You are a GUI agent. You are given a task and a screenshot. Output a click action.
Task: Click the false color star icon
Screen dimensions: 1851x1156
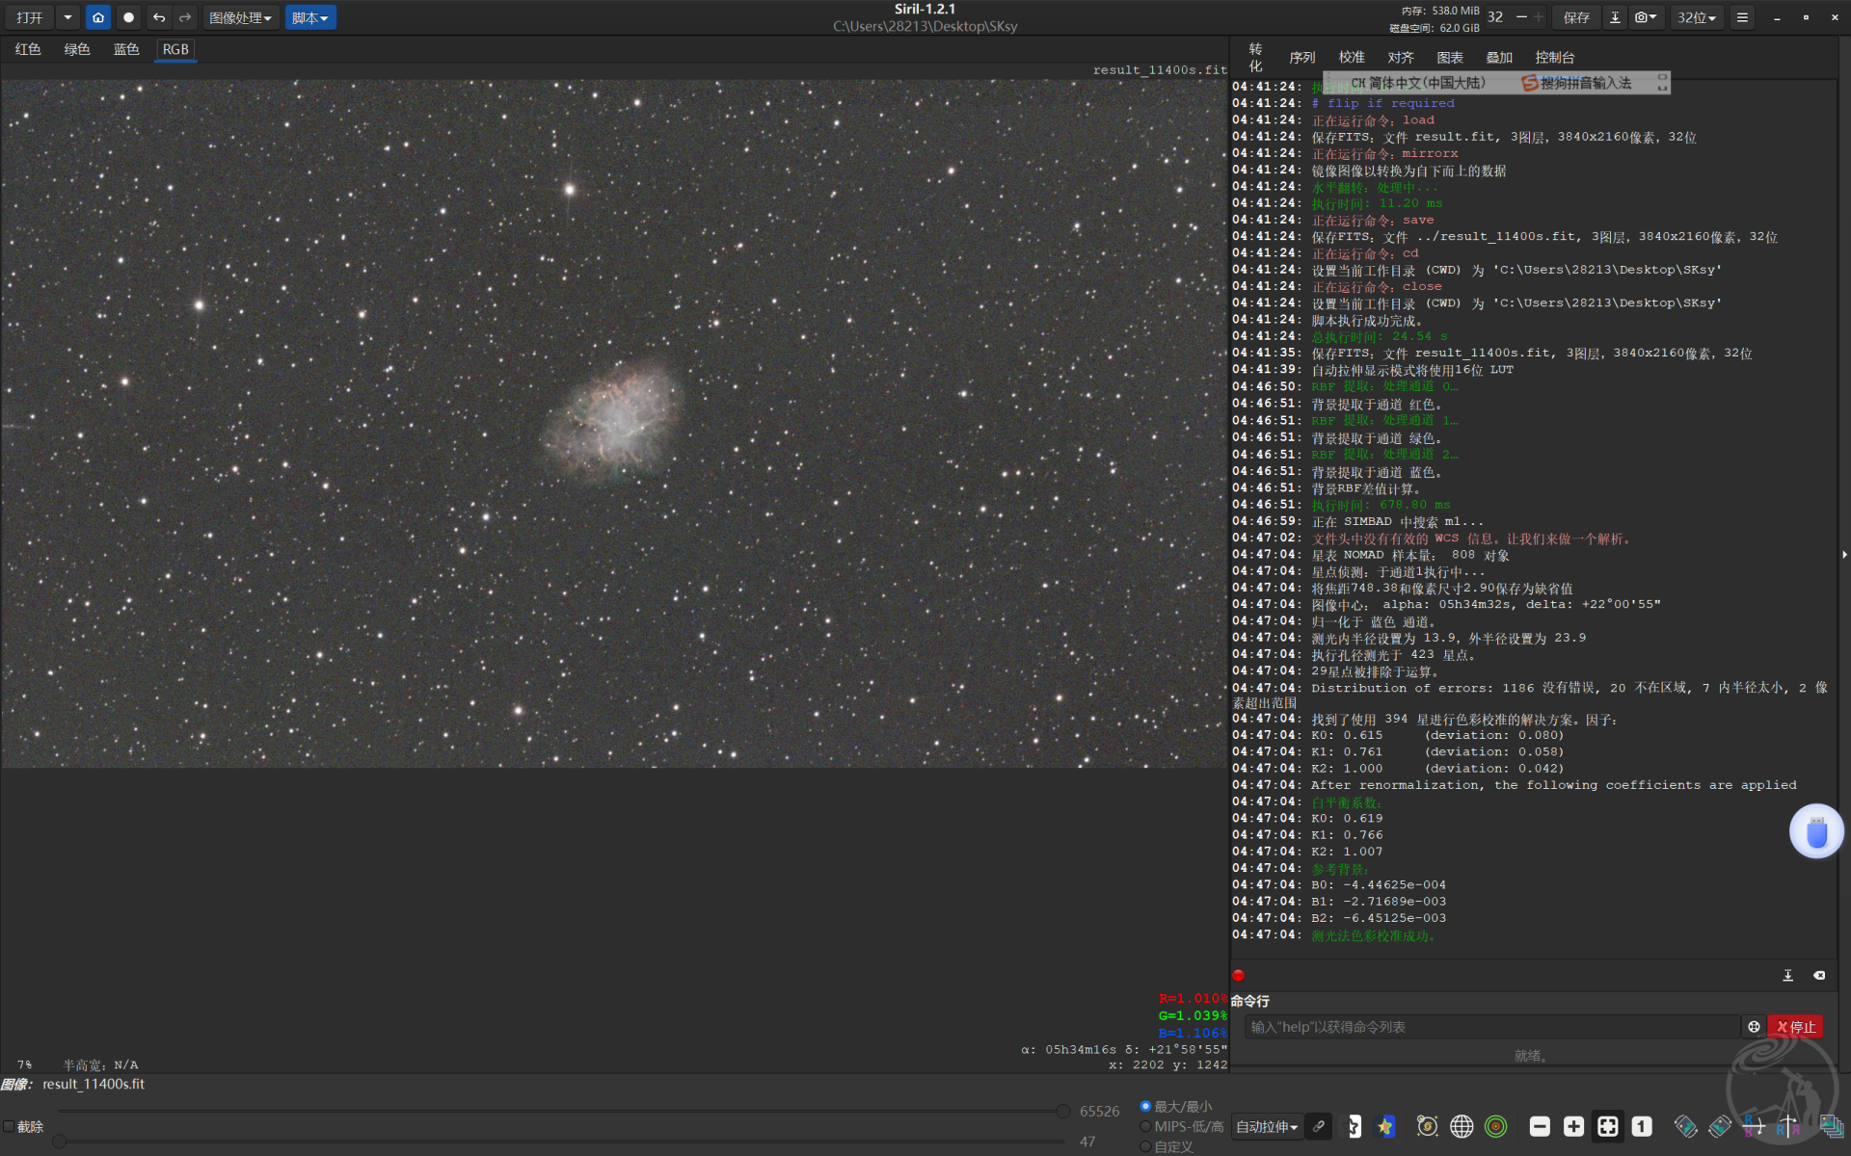pos(1386,1126)
